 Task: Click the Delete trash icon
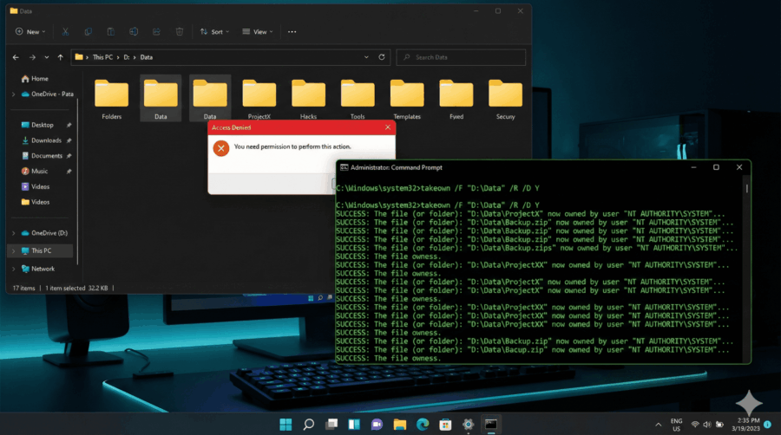(x=180, y=32)
